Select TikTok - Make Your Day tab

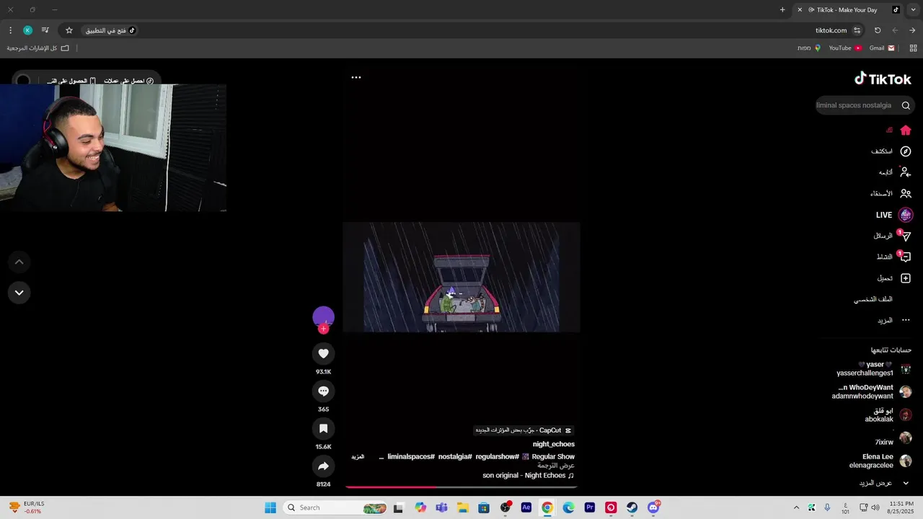849,10
